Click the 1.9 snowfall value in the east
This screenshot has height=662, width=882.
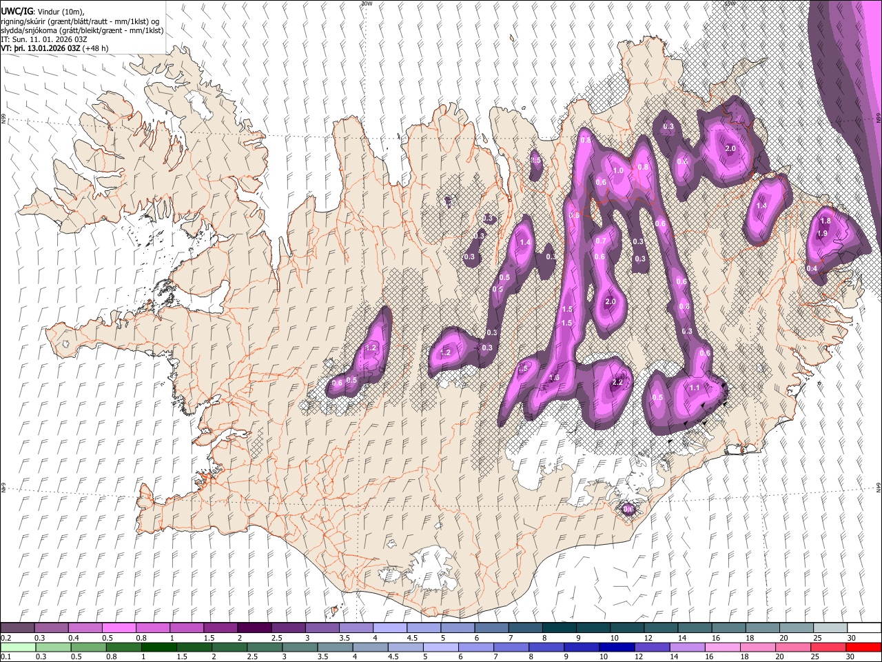coord(822,234)
